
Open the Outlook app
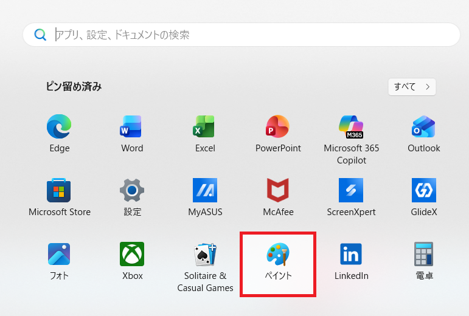coord(424,134)
